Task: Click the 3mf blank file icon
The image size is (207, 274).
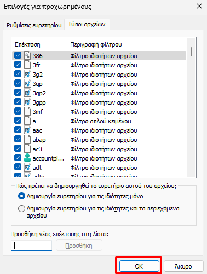Action: [27, 111]
